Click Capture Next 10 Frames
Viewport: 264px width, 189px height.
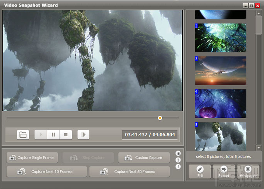pos(47,171)
